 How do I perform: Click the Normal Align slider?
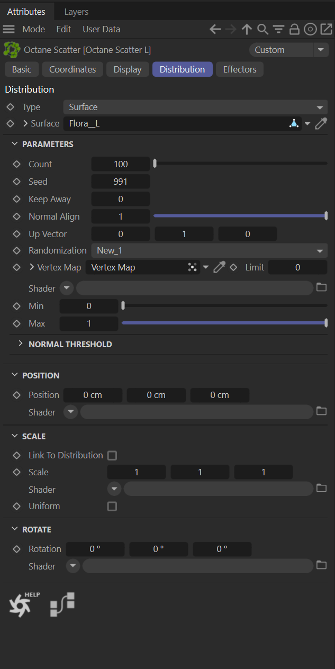(240, 216)
